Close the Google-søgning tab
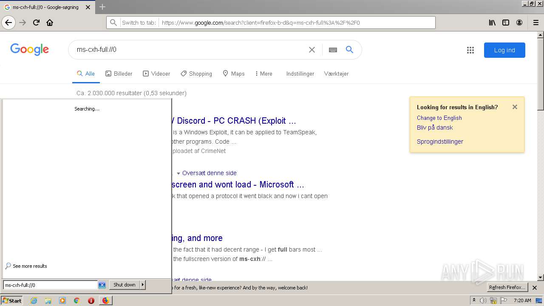This screenshot has width=544, height=306. pos(88,7)
